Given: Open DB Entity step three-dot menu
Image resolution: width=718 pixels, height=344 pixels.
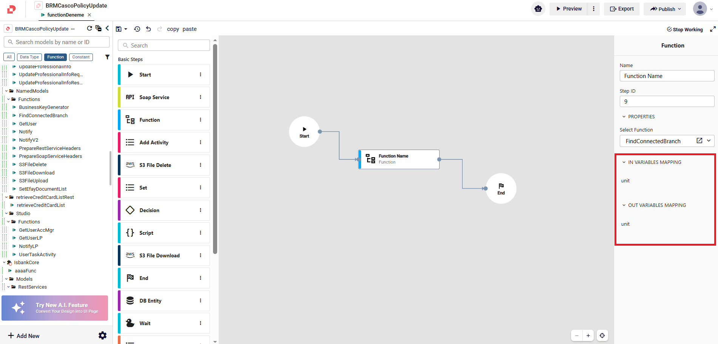Looking at the screenshot, I should pyautogui.click(x=201, y=301).
